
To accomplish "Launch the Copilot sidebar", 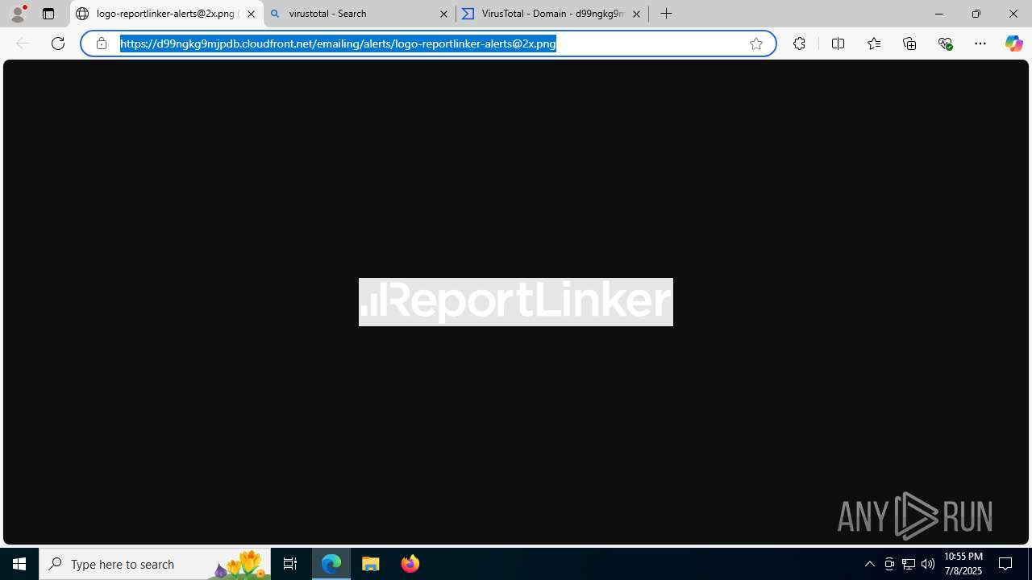I will (x=1013, y=43).
